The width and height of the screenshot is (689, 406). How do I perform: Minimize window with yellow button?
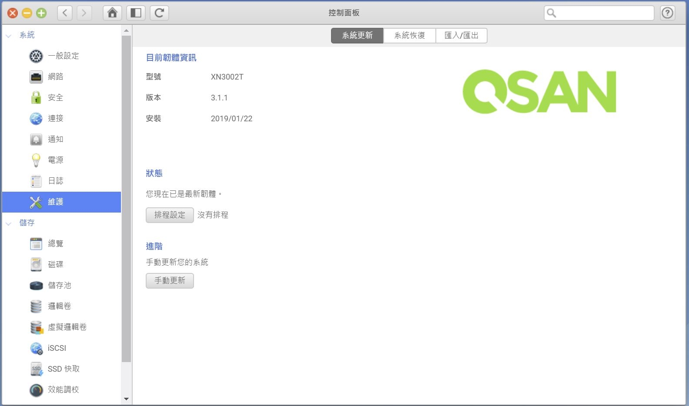(x=27, y=13)
